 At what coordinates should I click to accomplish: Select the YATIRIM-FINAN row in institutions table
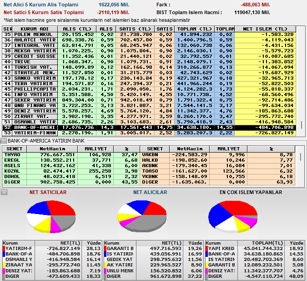point(149,133)
